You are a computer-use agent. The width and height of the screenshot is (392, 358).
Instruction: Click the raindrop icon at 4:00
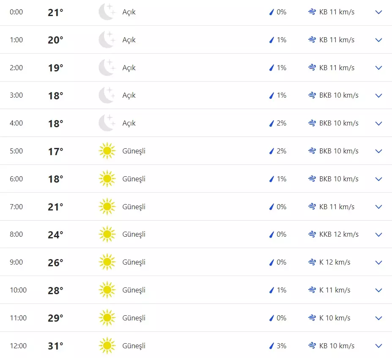click(272, 123)
